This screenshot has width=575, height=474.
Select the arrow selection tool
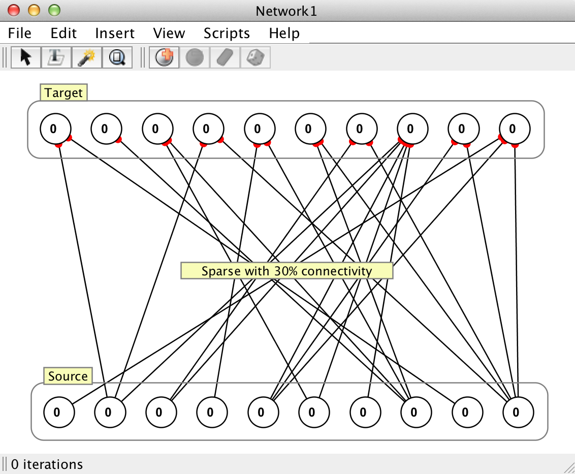[x=25, y=57]
